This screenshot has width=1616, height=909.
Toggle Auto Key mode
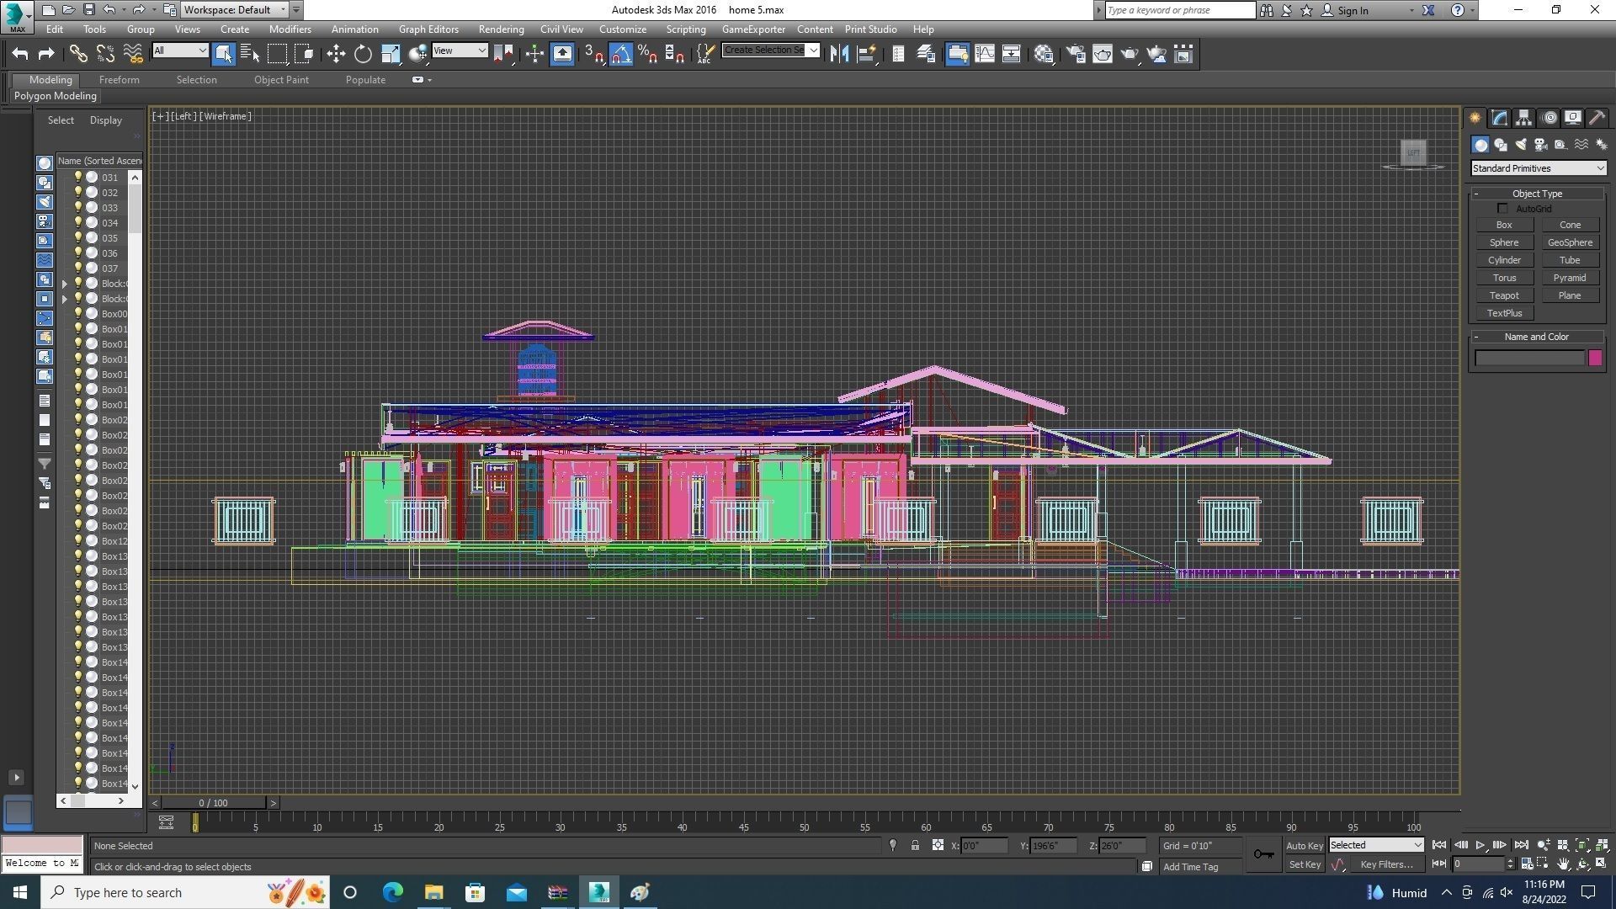click(1304, 845)
